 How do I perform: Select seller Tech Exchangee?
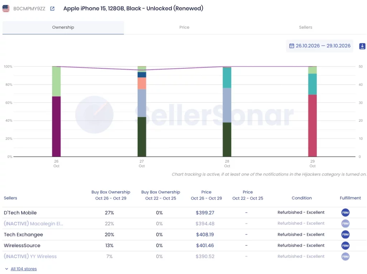coord(23,235)
